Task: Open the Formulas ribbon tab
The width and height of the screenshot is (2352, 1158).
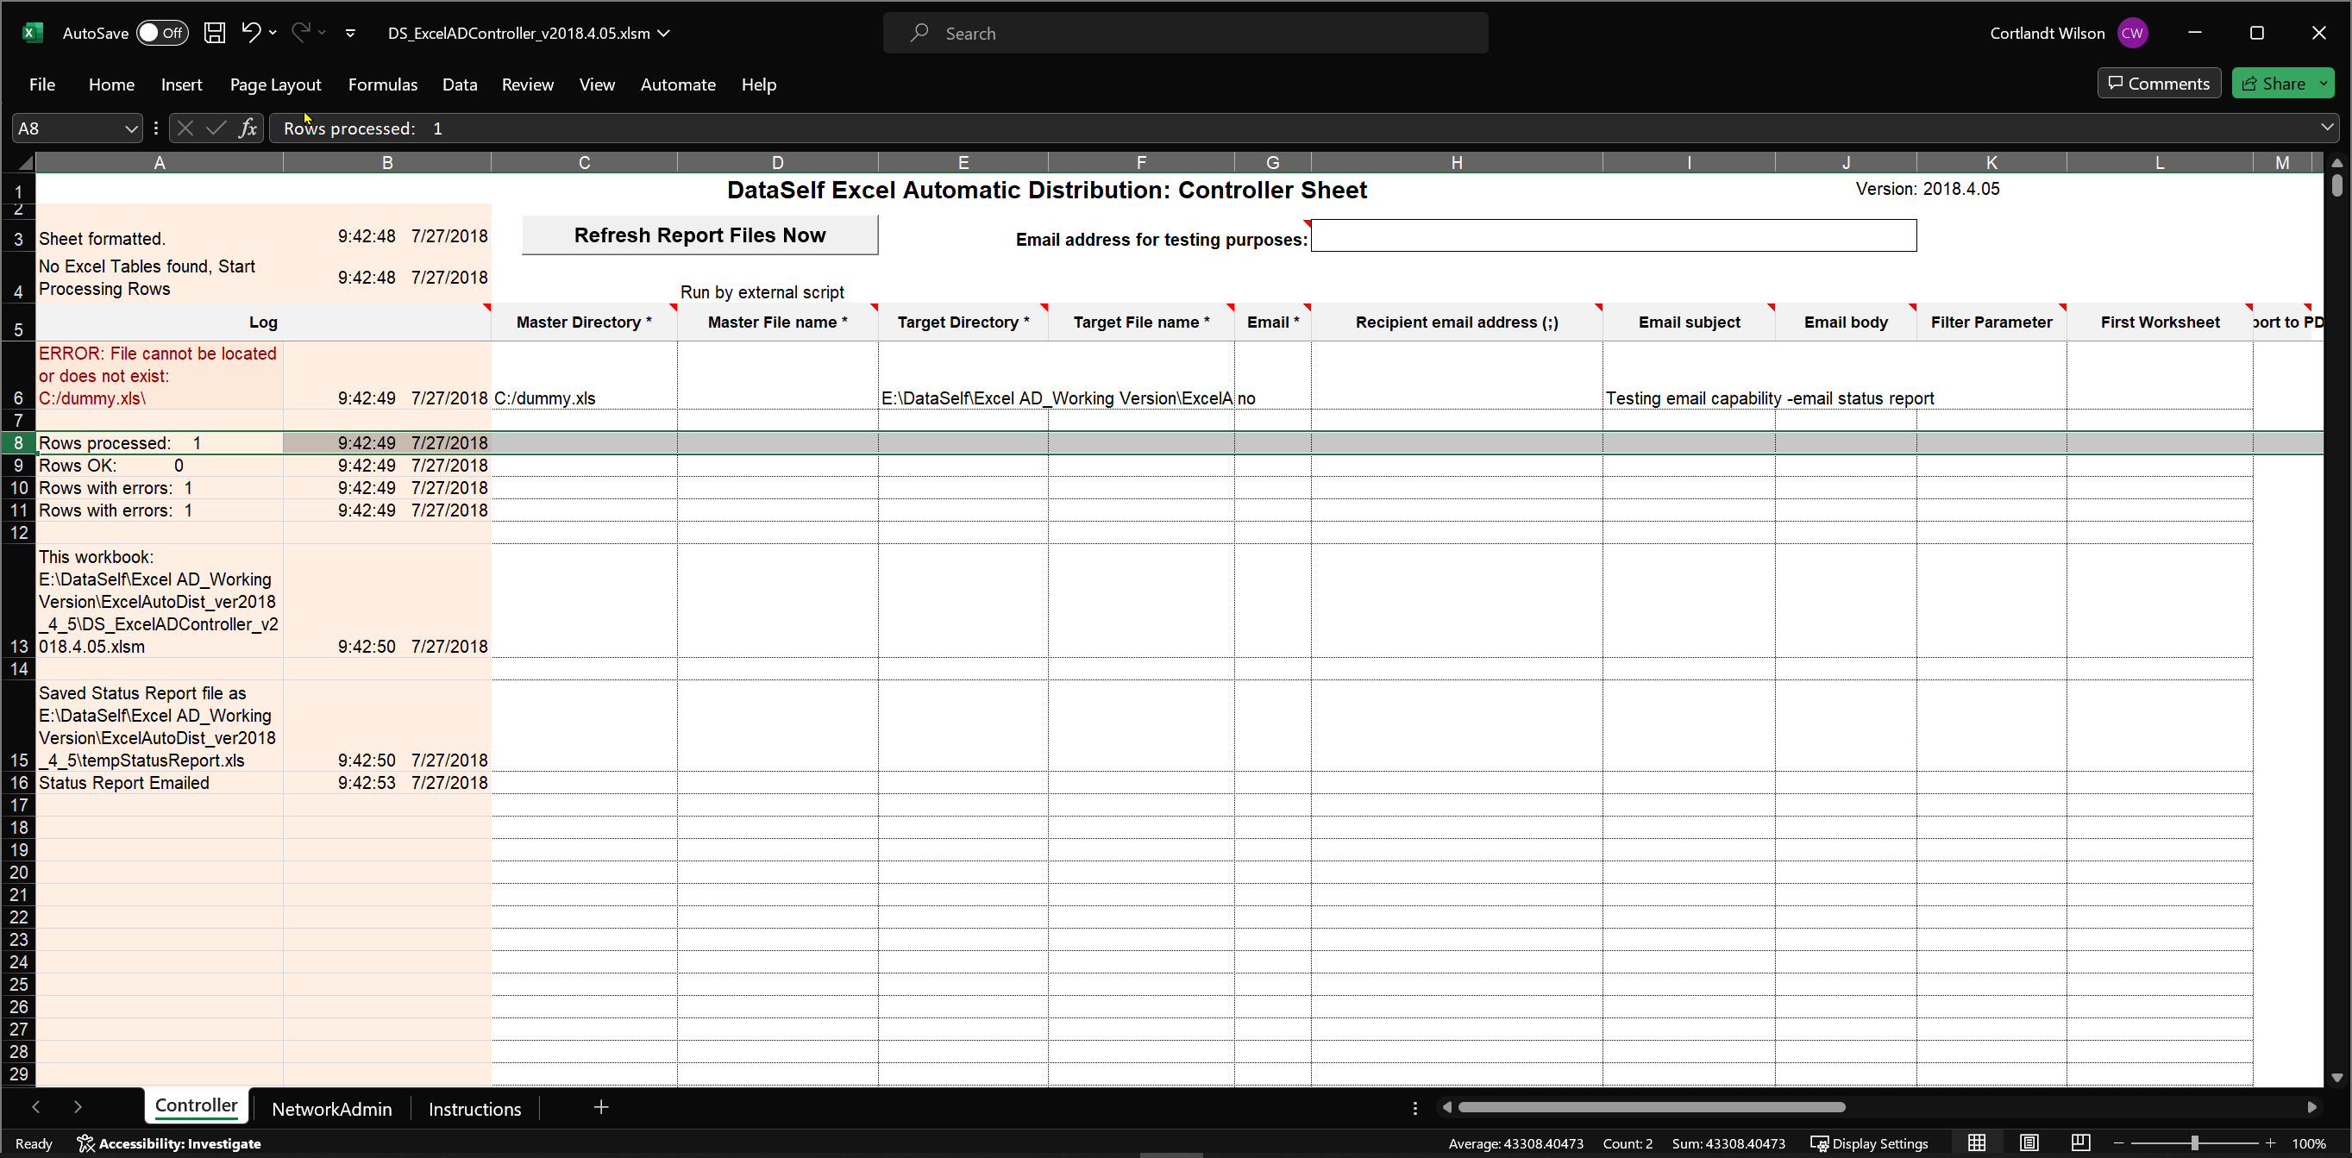Action: [382, 84]
